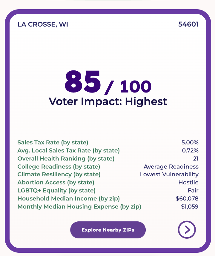215x256 pixels.
Task: Click Avg. Local Sales Tax Rate label
Action: (68, 150)
